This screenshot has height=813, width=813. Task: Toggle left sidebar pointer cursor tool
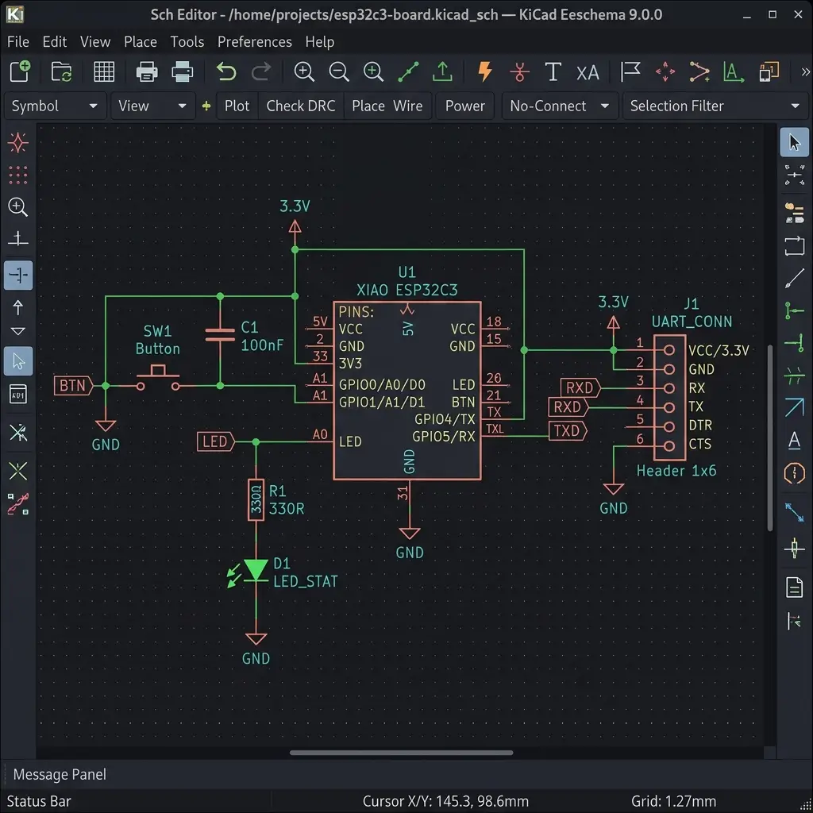click(x=18, y=361)
